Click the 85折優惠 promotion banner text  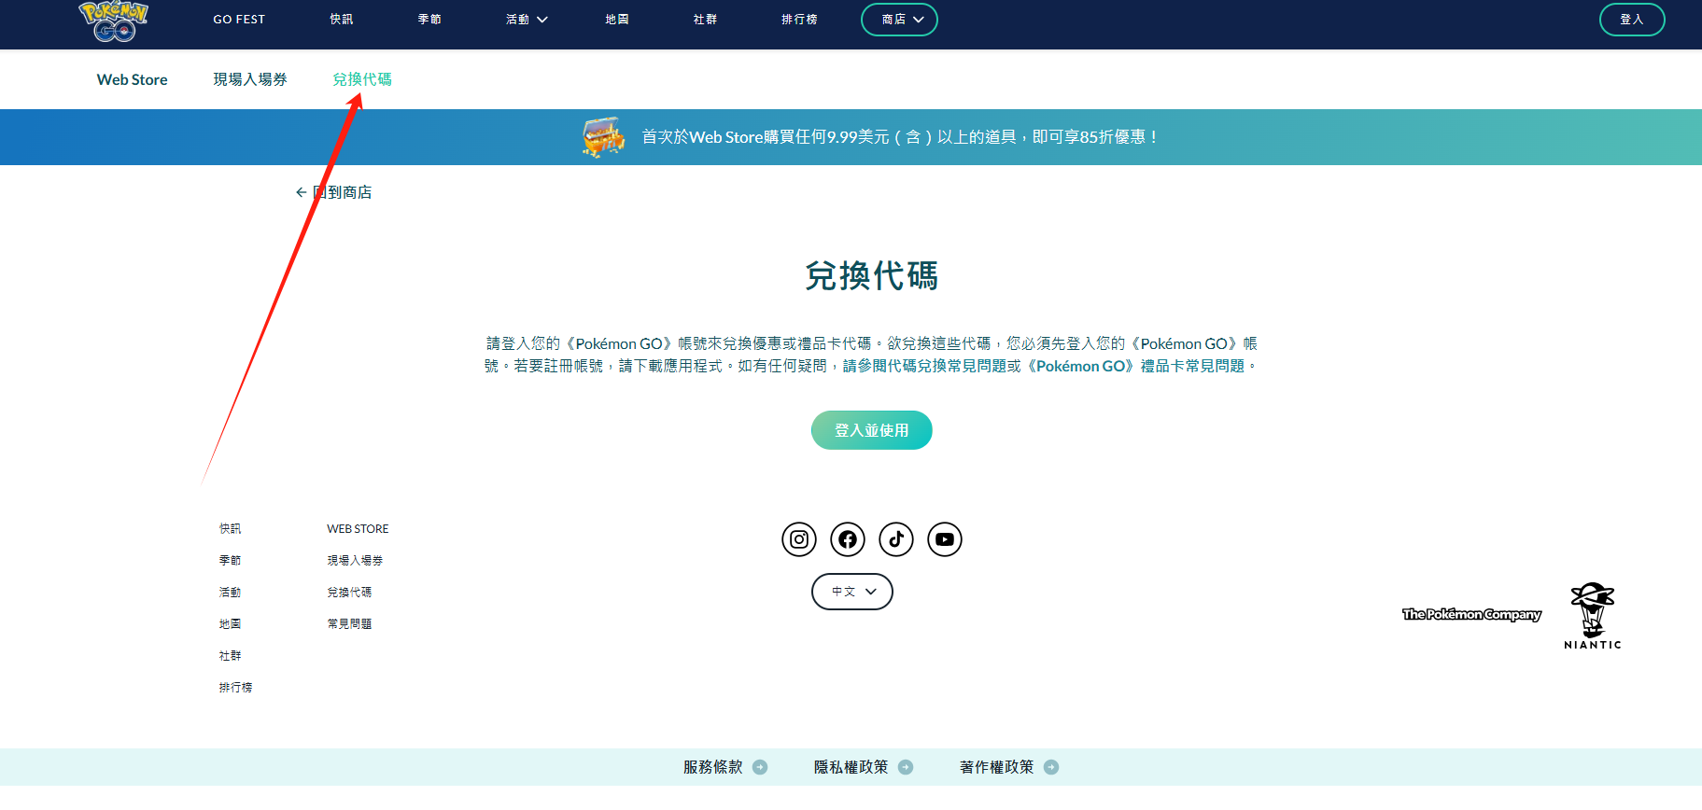coord(901,137)
